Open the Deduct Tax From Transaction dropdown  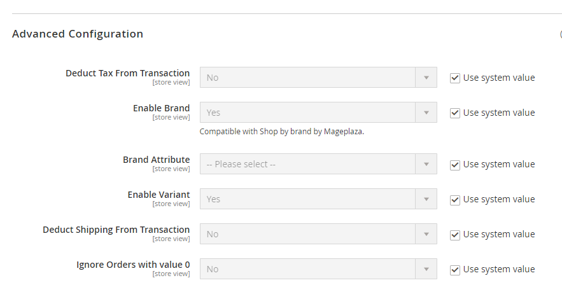[x=318, y=78]
